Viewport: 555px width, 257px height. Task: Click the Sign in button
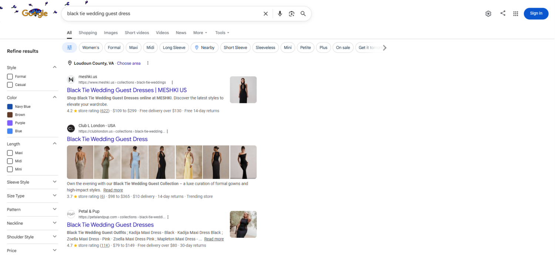[x=536, y=13]
